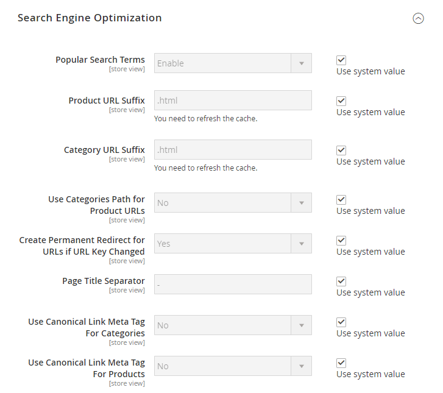
Task: Open the Create Permanent Redirect dropdown
Action: 233,244
